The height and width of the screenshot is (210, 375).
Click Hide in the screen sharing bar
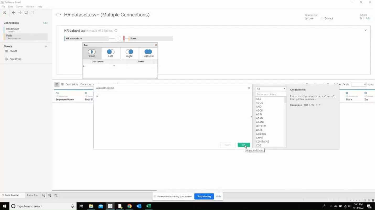(x=218, y=196)
